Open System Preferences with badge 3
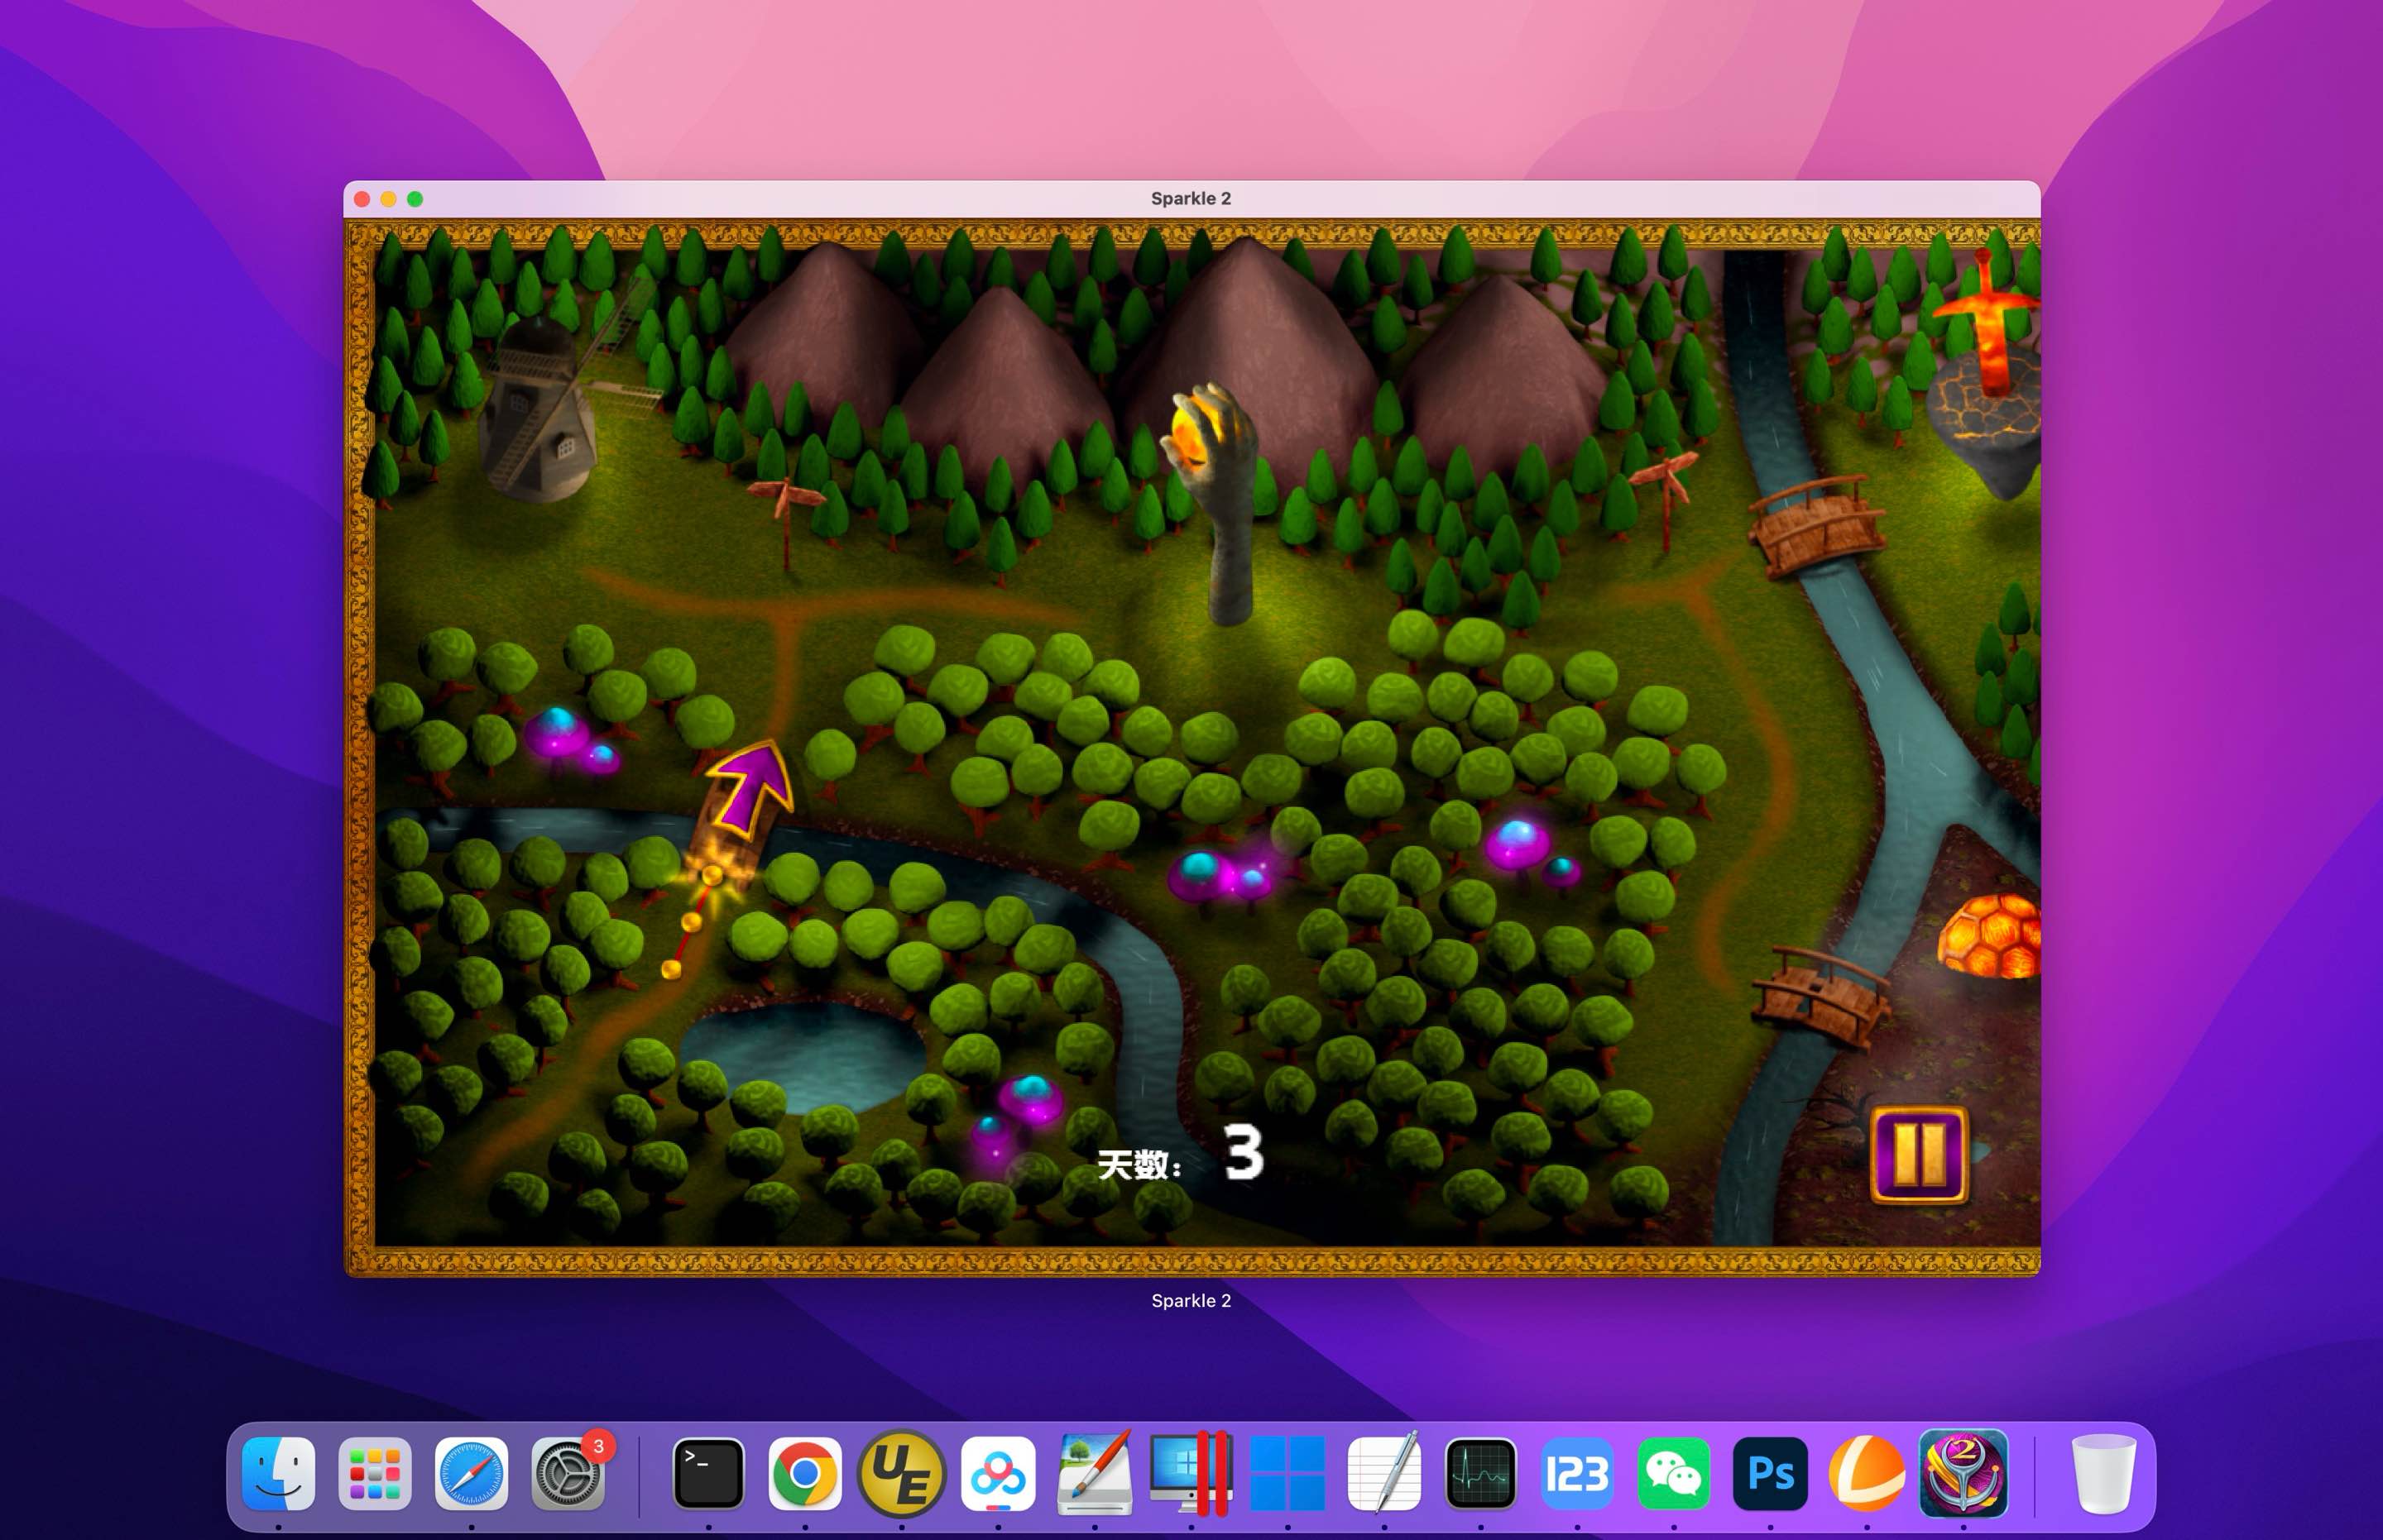 [568, 1472]
